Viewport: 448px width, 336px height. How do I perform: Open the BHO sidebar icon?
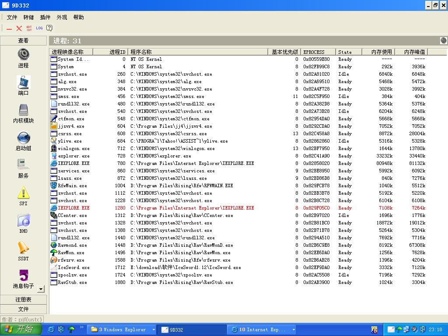(x=24, y=220)
